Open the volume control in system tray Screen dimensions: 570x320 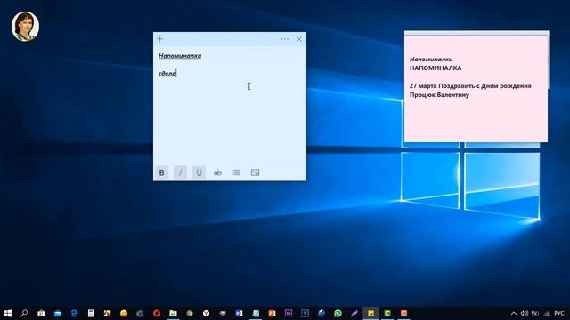[525, 314]
